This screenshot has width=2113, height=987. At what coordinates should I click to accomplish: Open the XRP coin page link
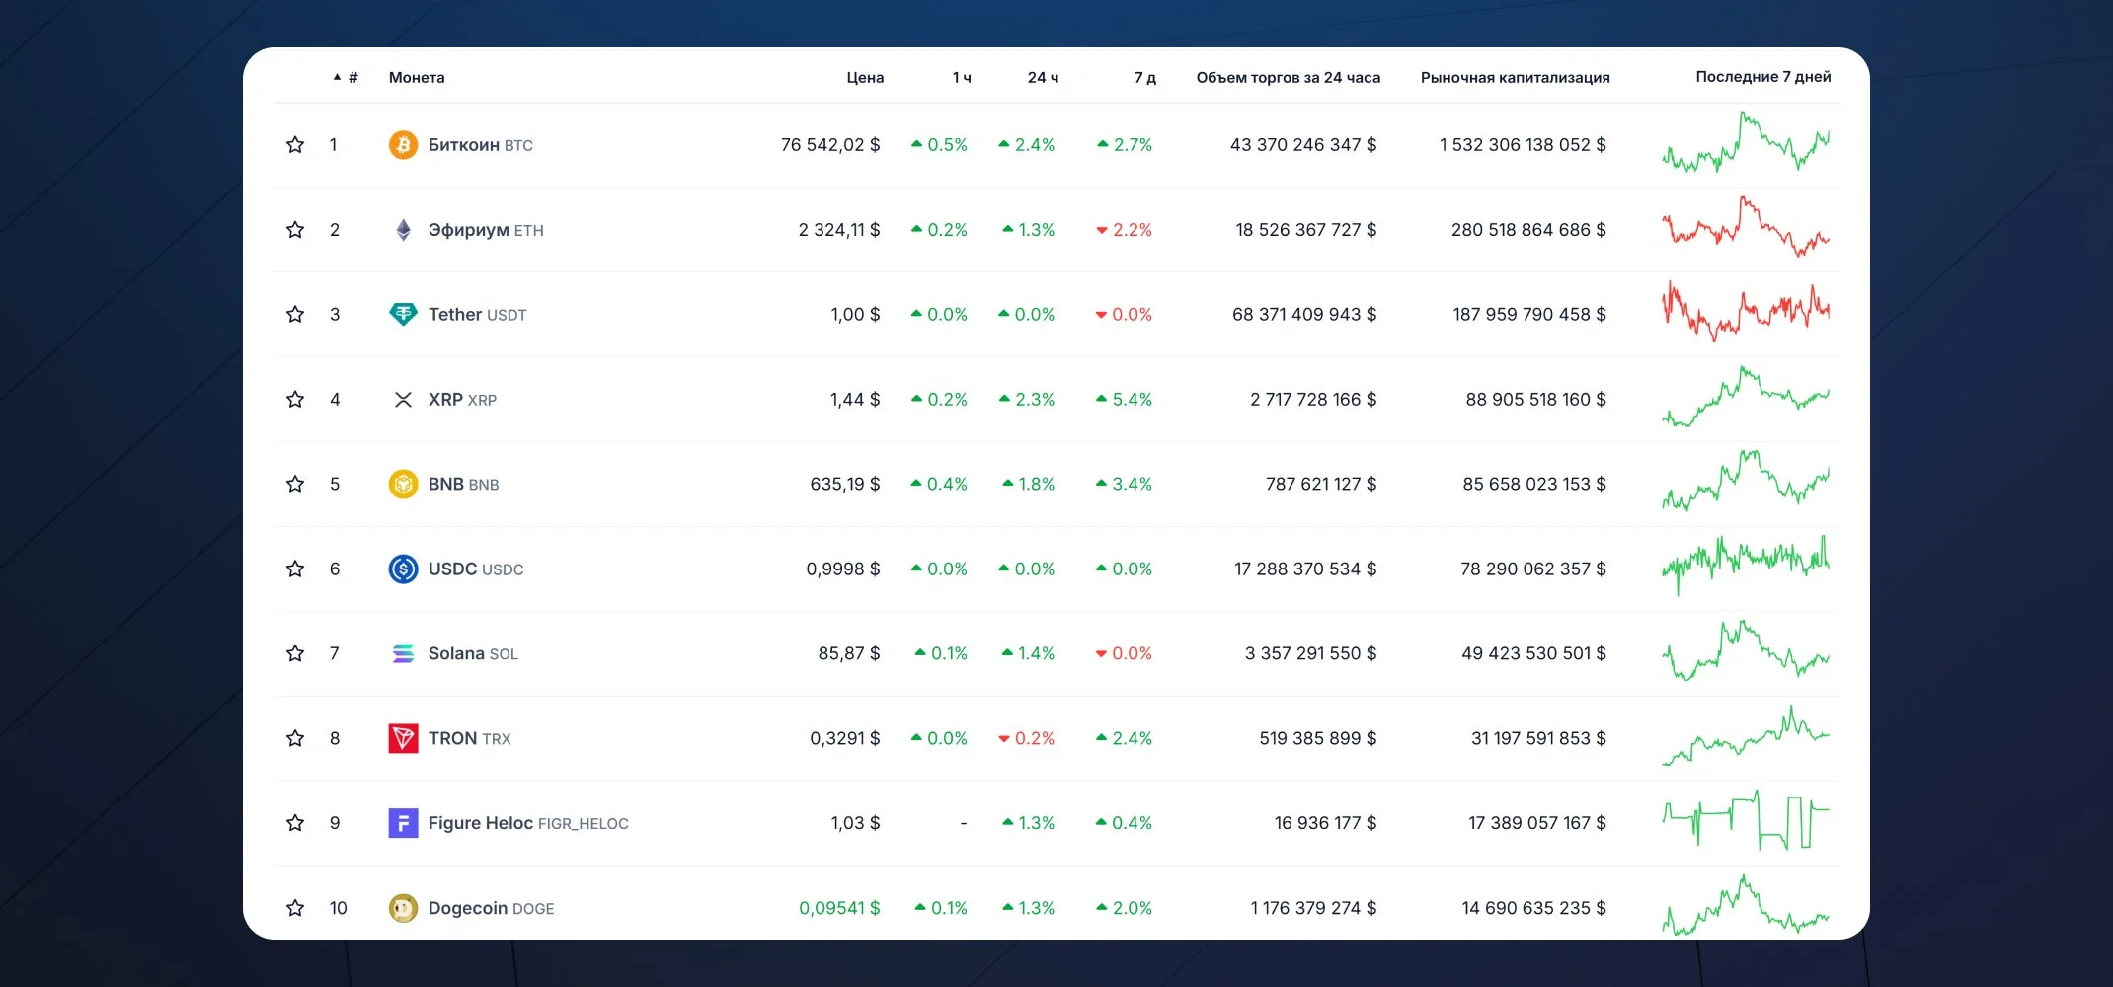(462, 400)
